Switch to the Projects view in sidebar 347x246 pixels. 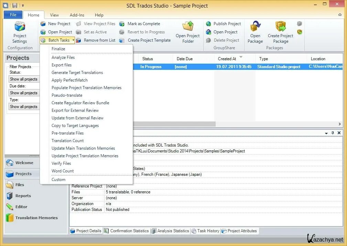pos(22,174)
